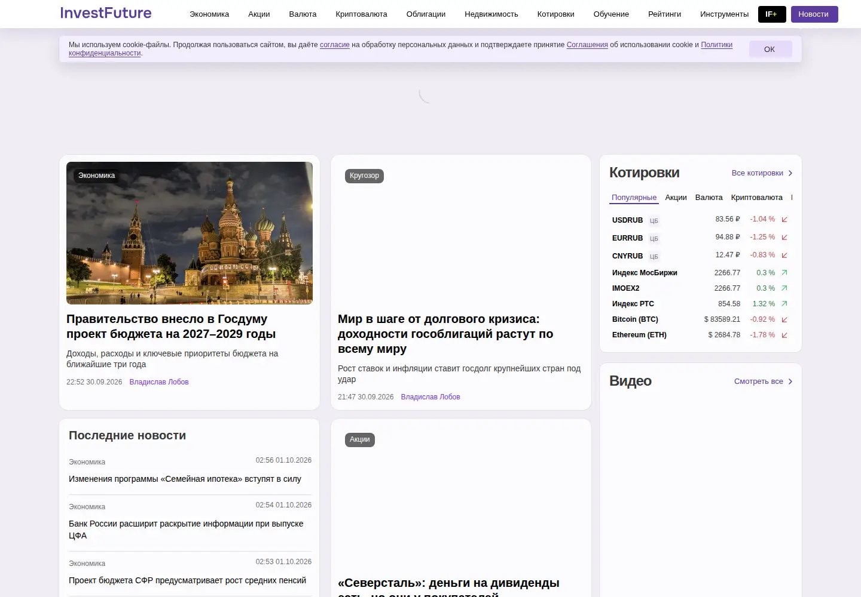Open the Kremlin budget article image
Viewport: 861px width, 597px height.
[x=190, y=233]
